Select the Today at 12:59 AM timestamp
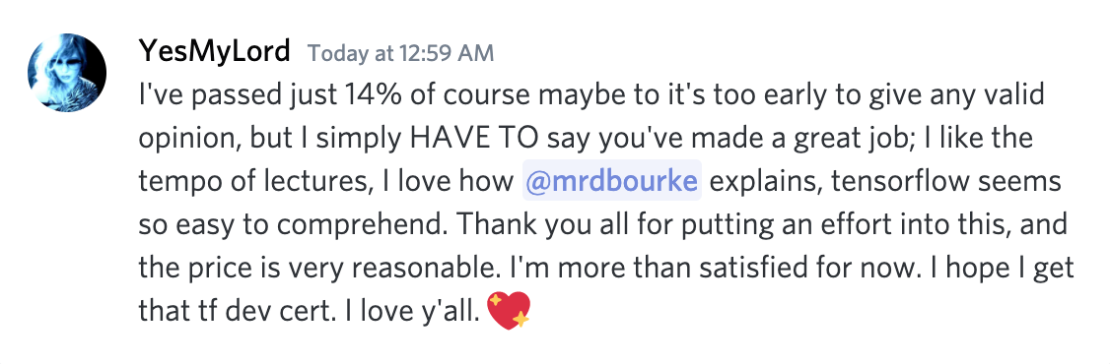Screen dimensions: 1110x364 click(x=400, y=54)
